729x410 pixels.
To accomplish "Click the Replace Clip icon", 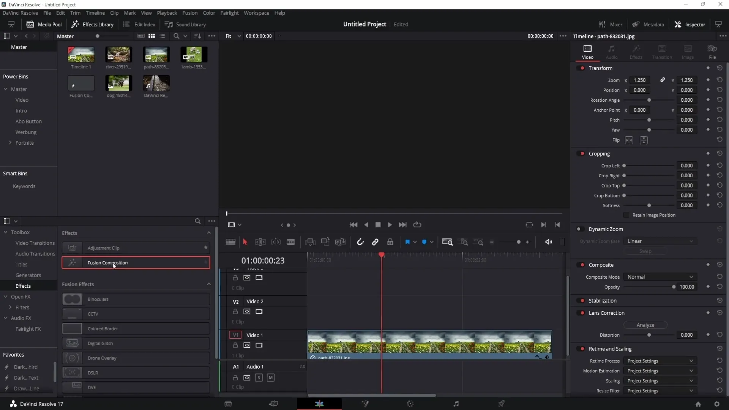I will (341, 242).
